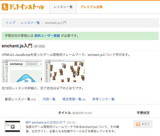
Task: Click the ドットインストール logo
Action: click(23, 7)
